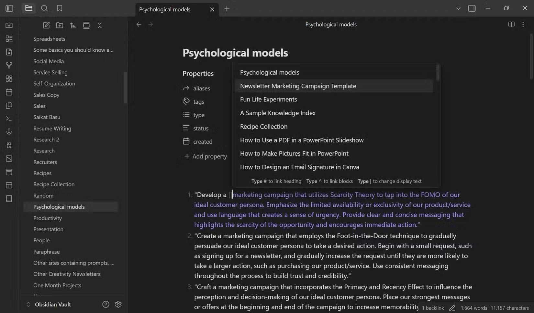Screen dimensions: 534x313
Task: Open the command palette icon
Action: 9,119
